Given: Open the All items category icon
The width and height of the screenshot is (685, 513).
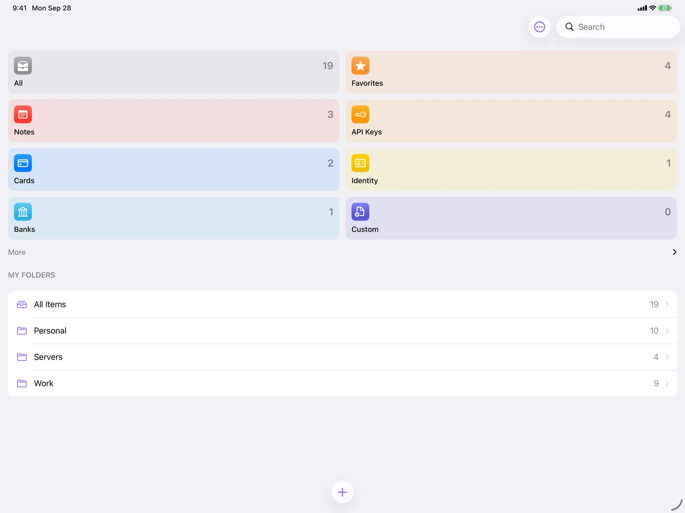Looking at the screenshot, I should point(23,66).
